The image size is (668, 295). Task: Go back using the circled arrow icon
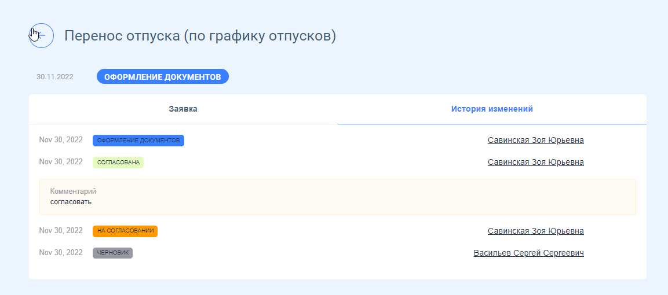[41, 36]
